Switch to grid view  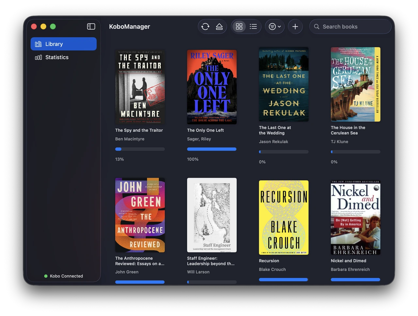pyautogui.click(x=239, y=26)
